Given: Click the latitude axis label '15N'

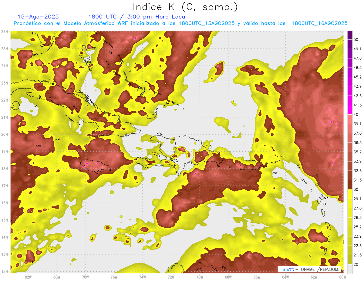Looking at the screenshot, I should (5, 220).
